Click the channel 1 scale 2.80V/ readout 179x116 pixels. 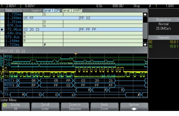pos(11,6)
